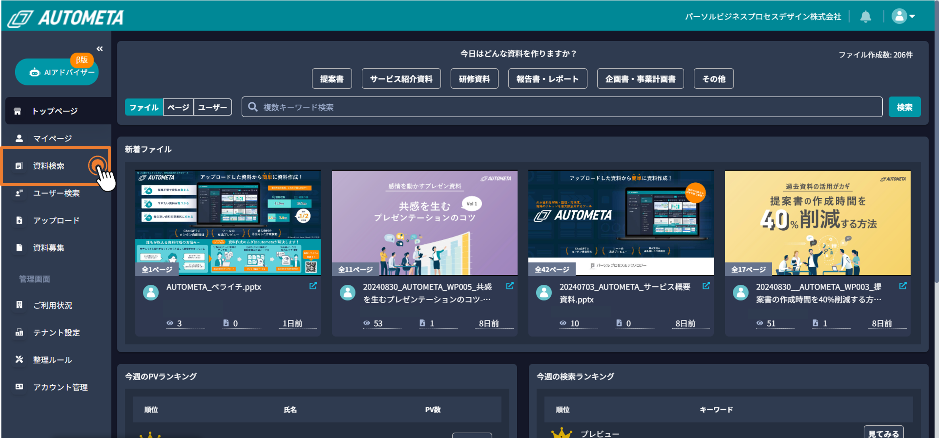Open ご利用状況 admin page

pos(57,305)
